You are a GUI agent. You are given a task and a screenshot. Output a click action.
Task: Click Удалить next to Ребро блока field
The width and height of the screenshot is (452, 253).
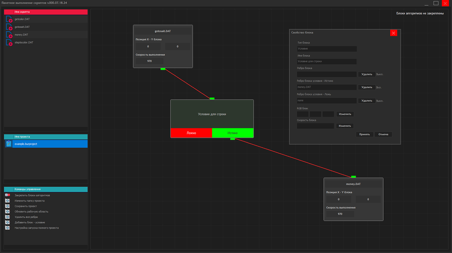pyautogui.click(x=366, y=74)
